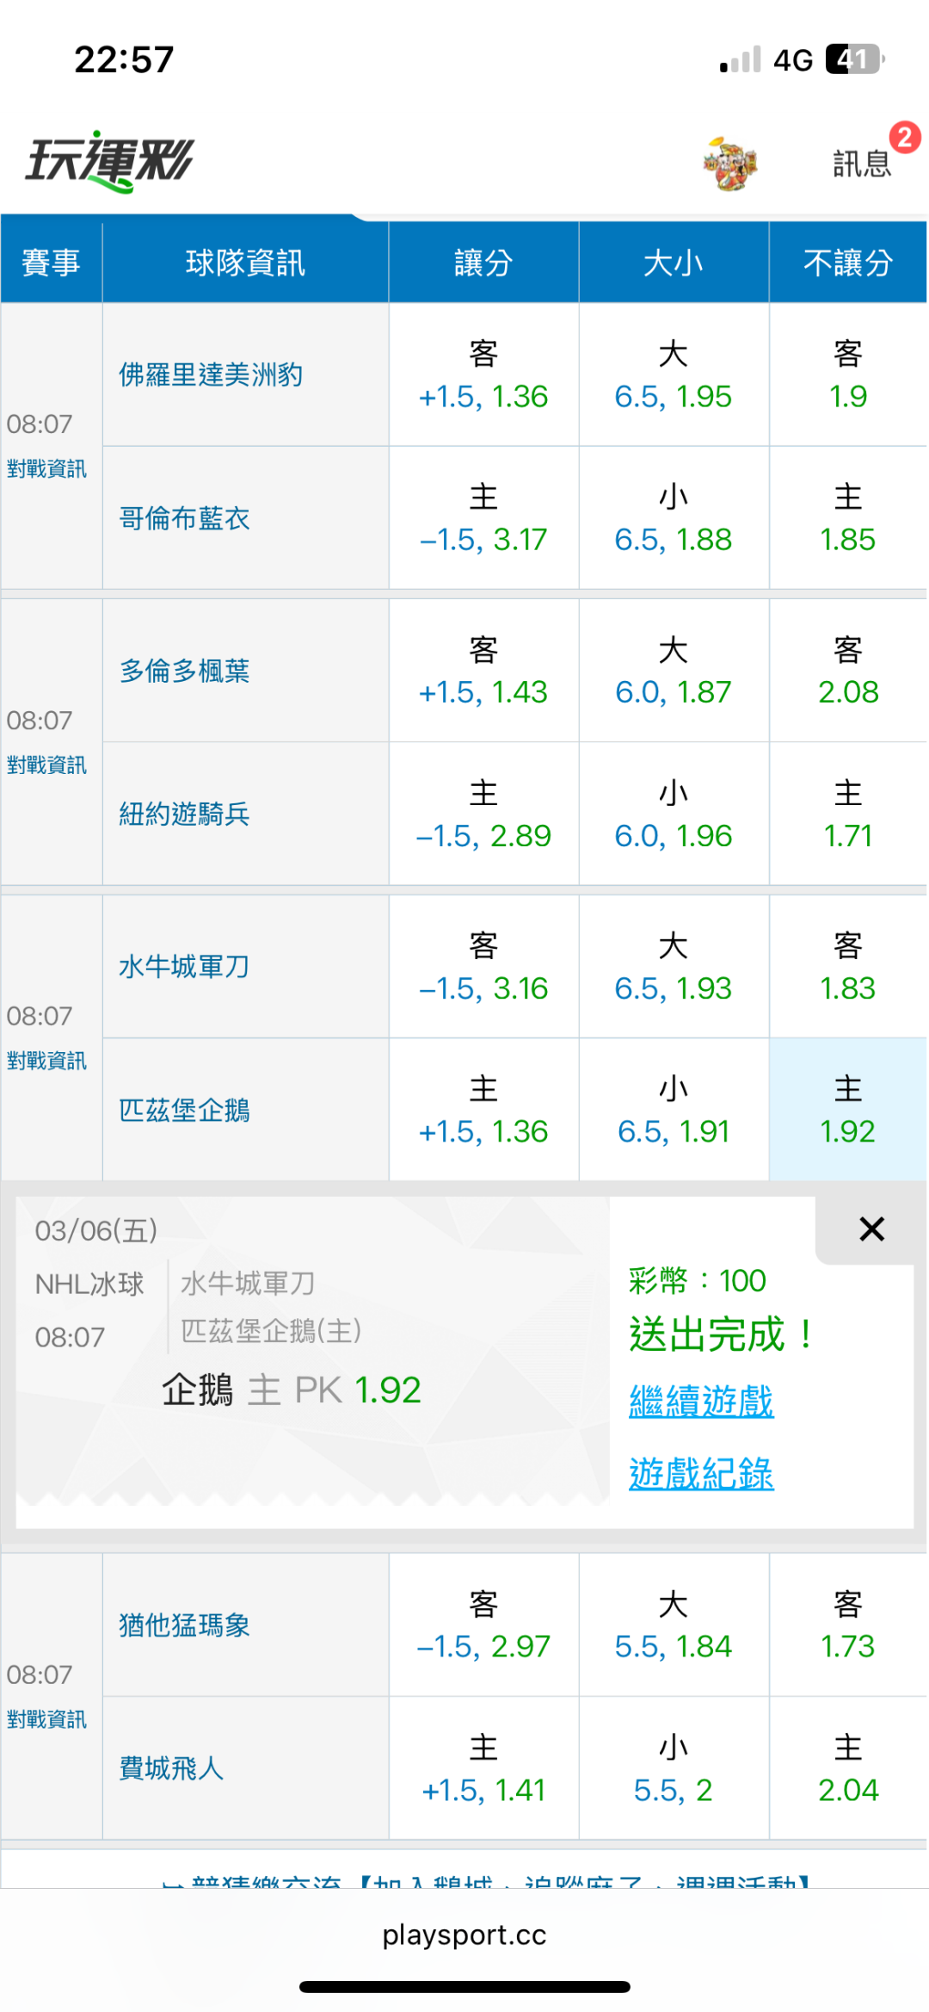
Task: Close the bet confirmation slip
Action: 871,1229
